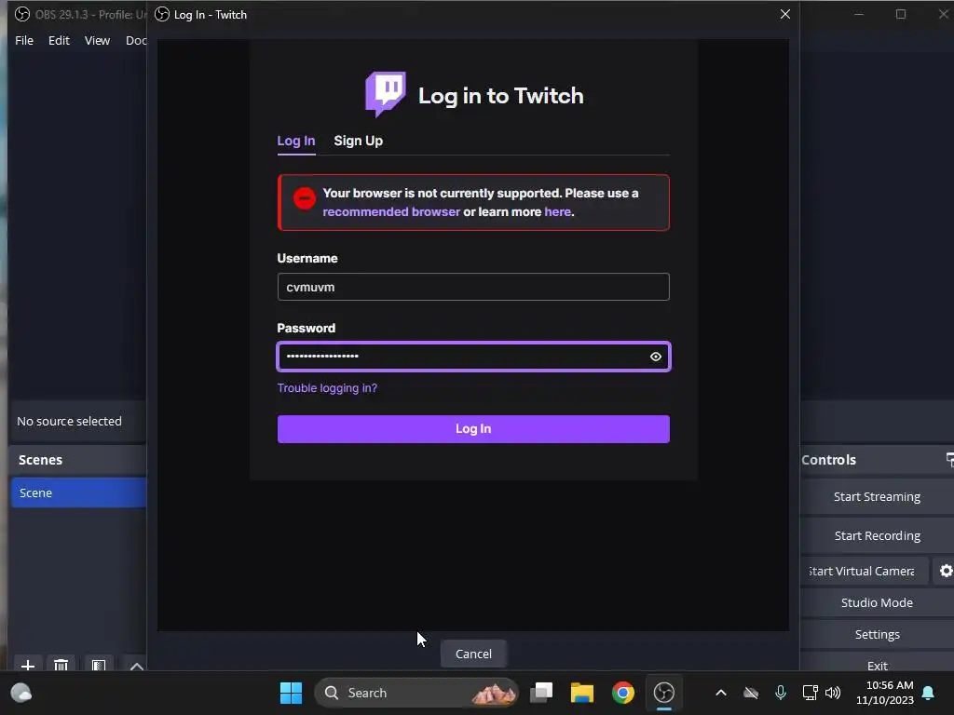Click the taskbar Search box
The image size is (954, 715).
point(416,693)
